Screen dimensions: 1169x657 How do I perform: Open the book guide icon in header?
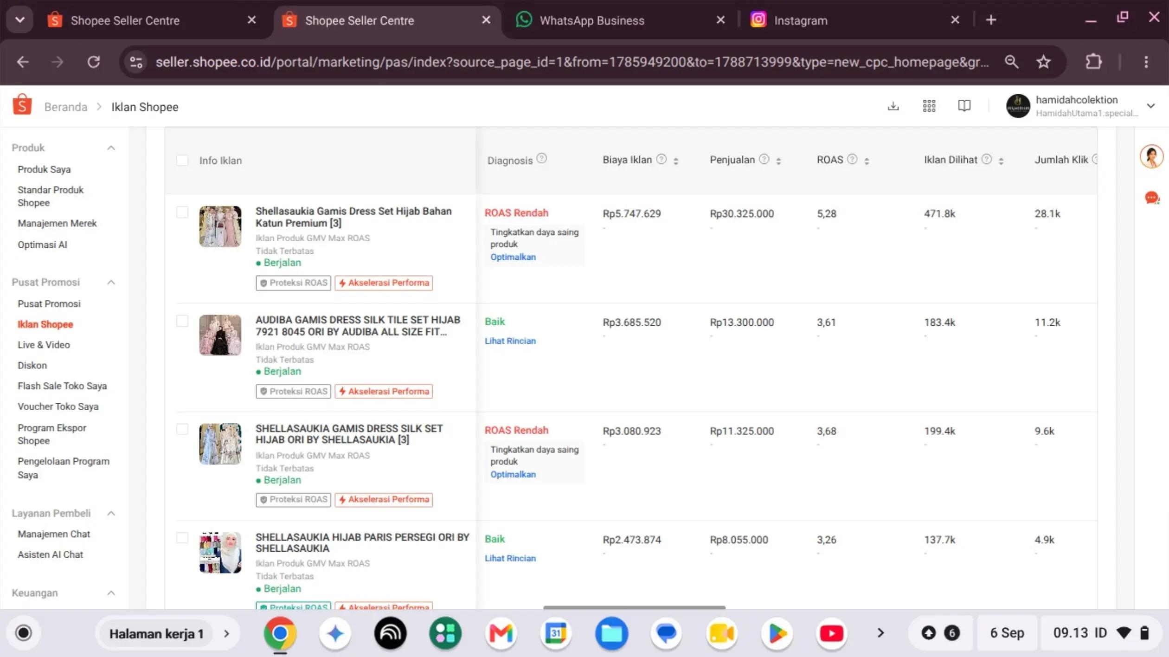coord(964,106)
